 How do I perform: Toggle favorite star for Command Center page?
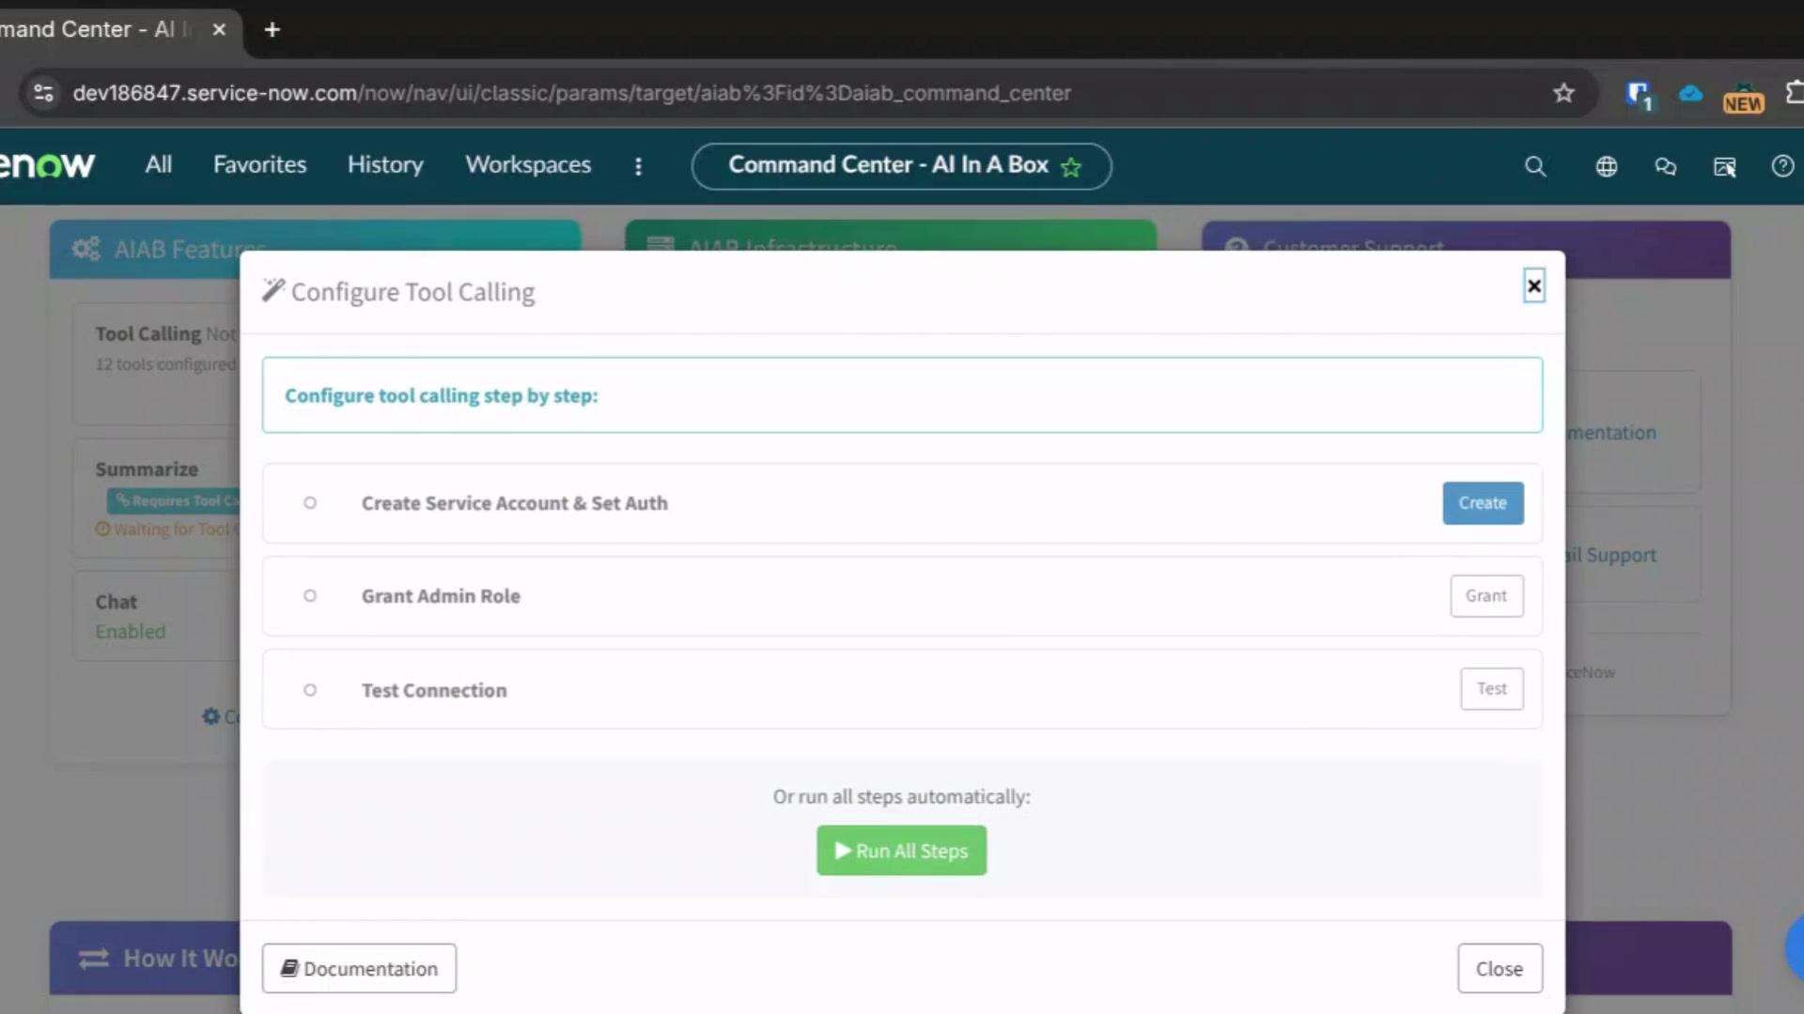[x=1071, y=167]
